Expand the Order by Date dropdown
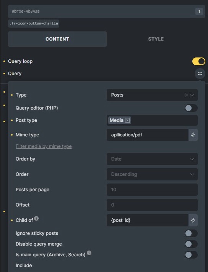208x272 pixels. pos(152,159)
